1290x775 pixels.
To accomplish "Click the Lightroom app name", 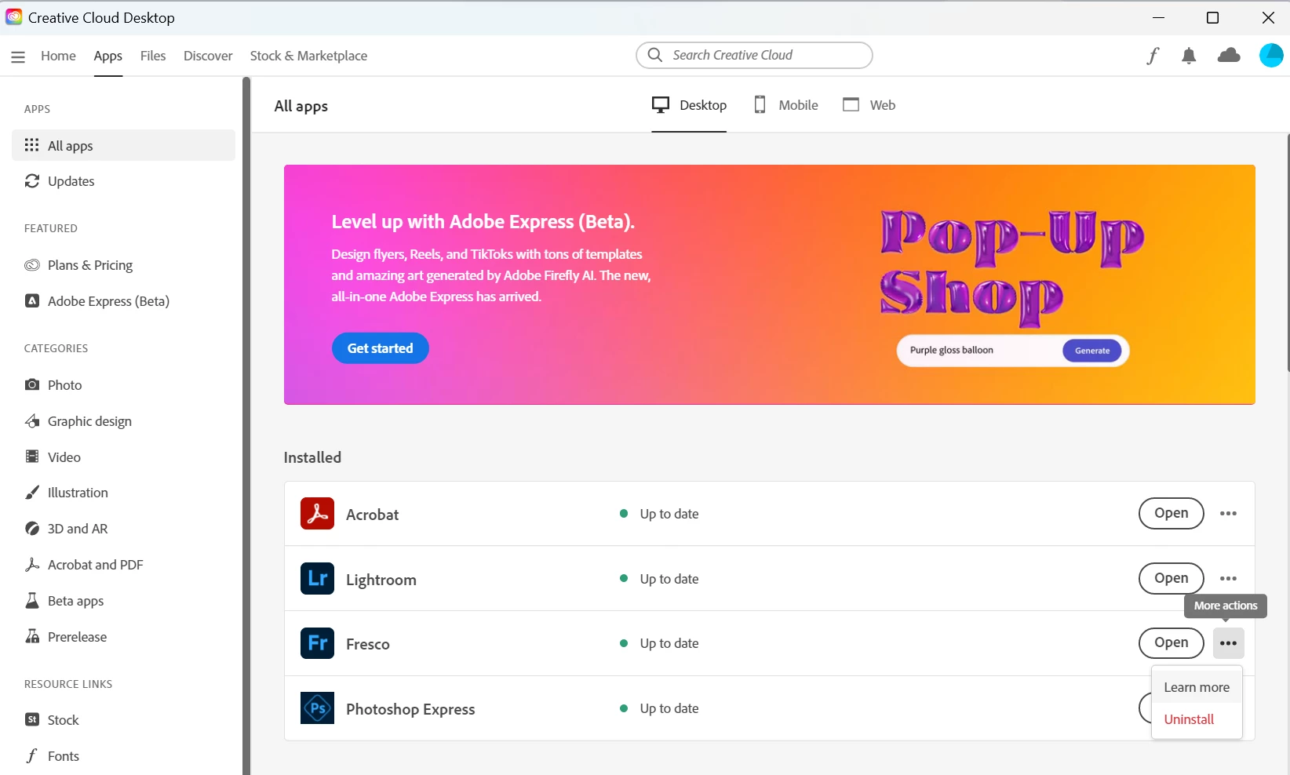I will coord(381,580).
